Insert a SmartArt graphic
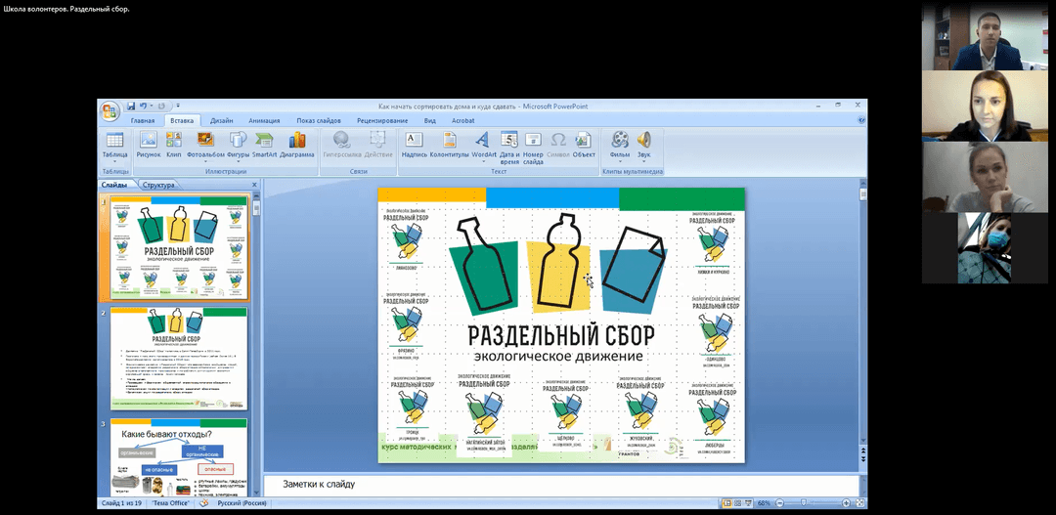 (265, 145)
